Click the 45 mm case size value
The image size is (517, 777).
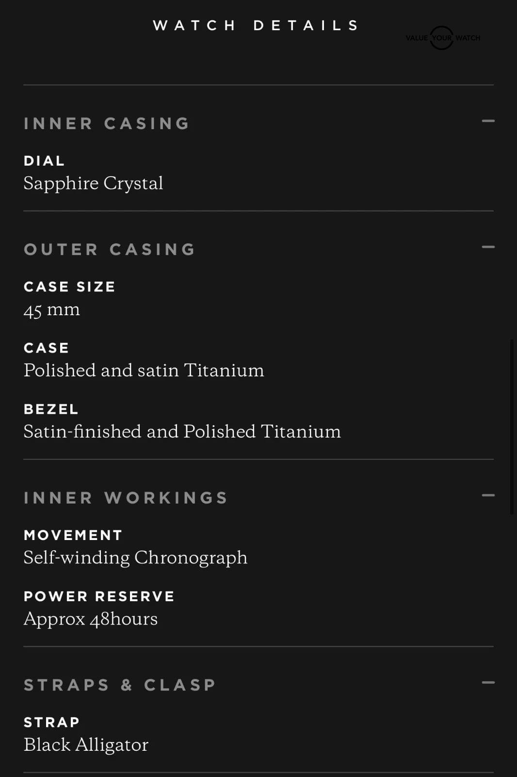click(x=52, y=309)
